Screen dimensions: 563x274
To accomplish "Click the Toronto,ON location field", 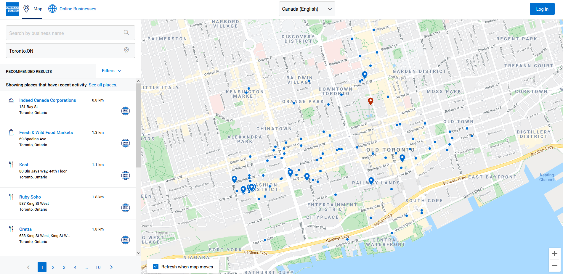I will (70, 51).
